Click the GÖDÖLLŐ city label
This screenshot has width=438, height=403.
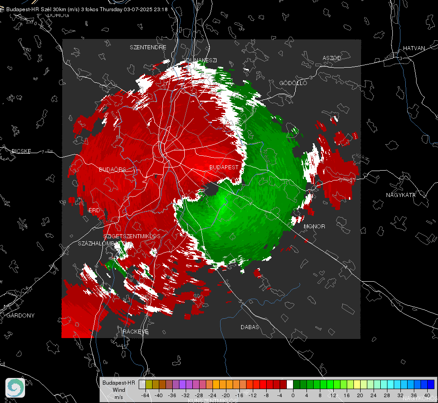[293, 83]
